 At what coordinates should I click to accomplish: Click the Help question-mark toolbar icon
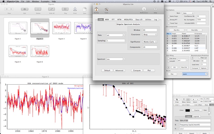(155, 9)
